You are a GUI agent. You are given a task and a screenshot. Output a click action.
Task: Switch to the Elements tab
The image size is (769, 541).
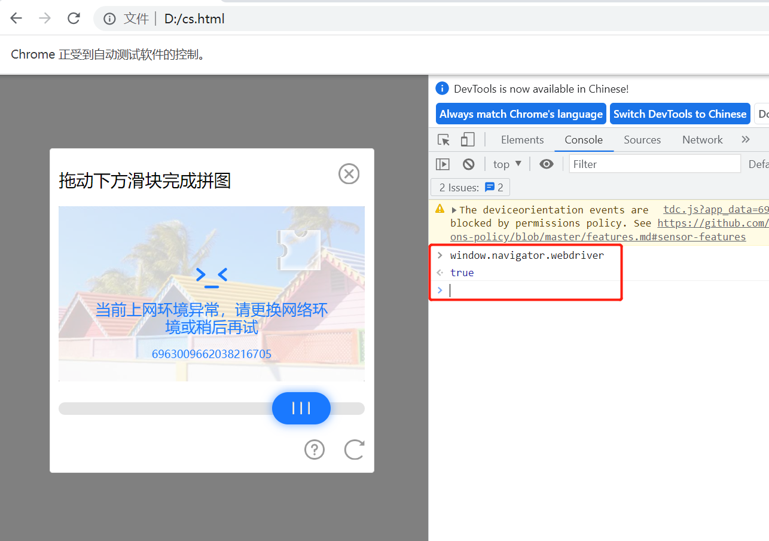(522, 140)
